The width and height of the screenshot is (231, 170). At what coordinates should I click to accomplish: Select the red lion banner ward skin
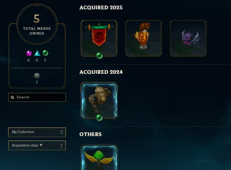coord(99,38)
